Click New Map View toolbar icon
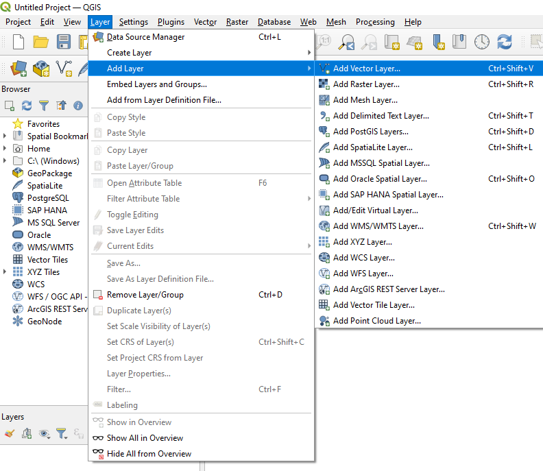Viewport: 543px width, 471px height. (x=392, y=43)
